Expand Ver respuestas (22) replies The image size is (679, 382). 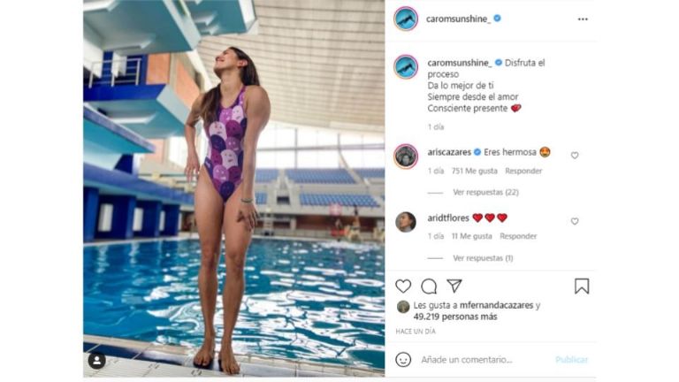485,192
